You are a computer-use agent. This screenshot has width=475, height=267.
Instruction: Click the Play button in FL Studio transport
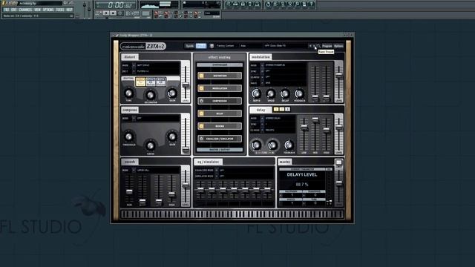[106, 13]
